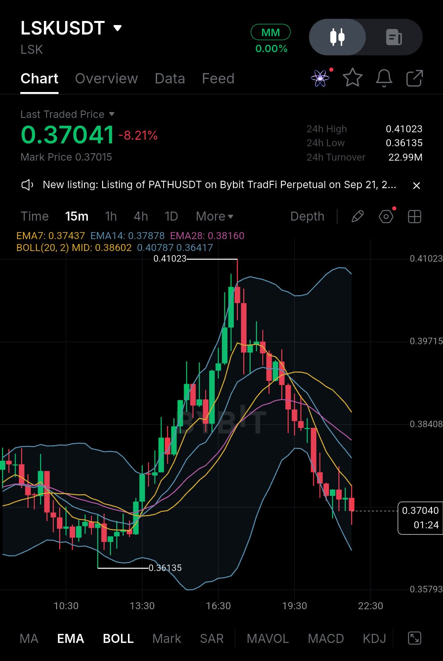This screenshot has width=443, height=661.
Task: Share chart via the export icon
Action: [x=414, y=78]
